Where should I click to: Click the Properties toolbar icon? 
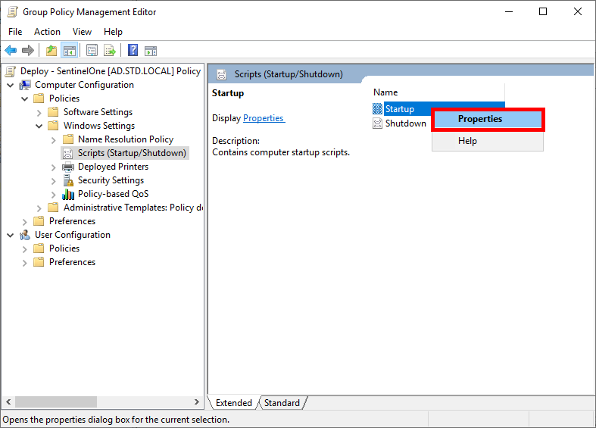[92, 51]
